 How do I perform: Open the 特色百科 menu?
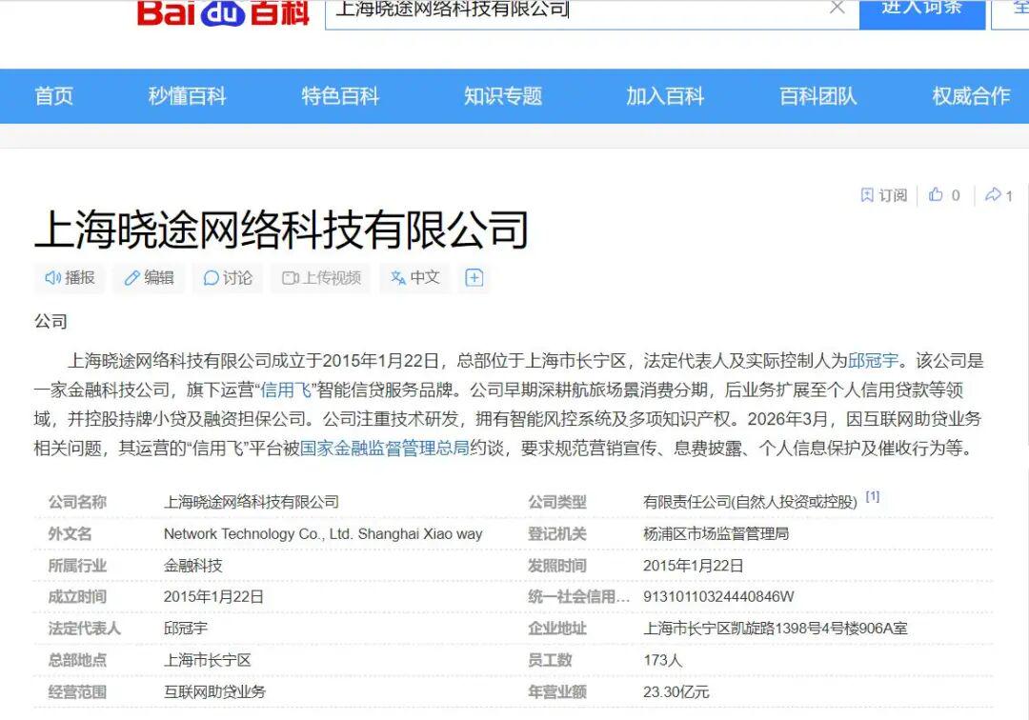340,96
